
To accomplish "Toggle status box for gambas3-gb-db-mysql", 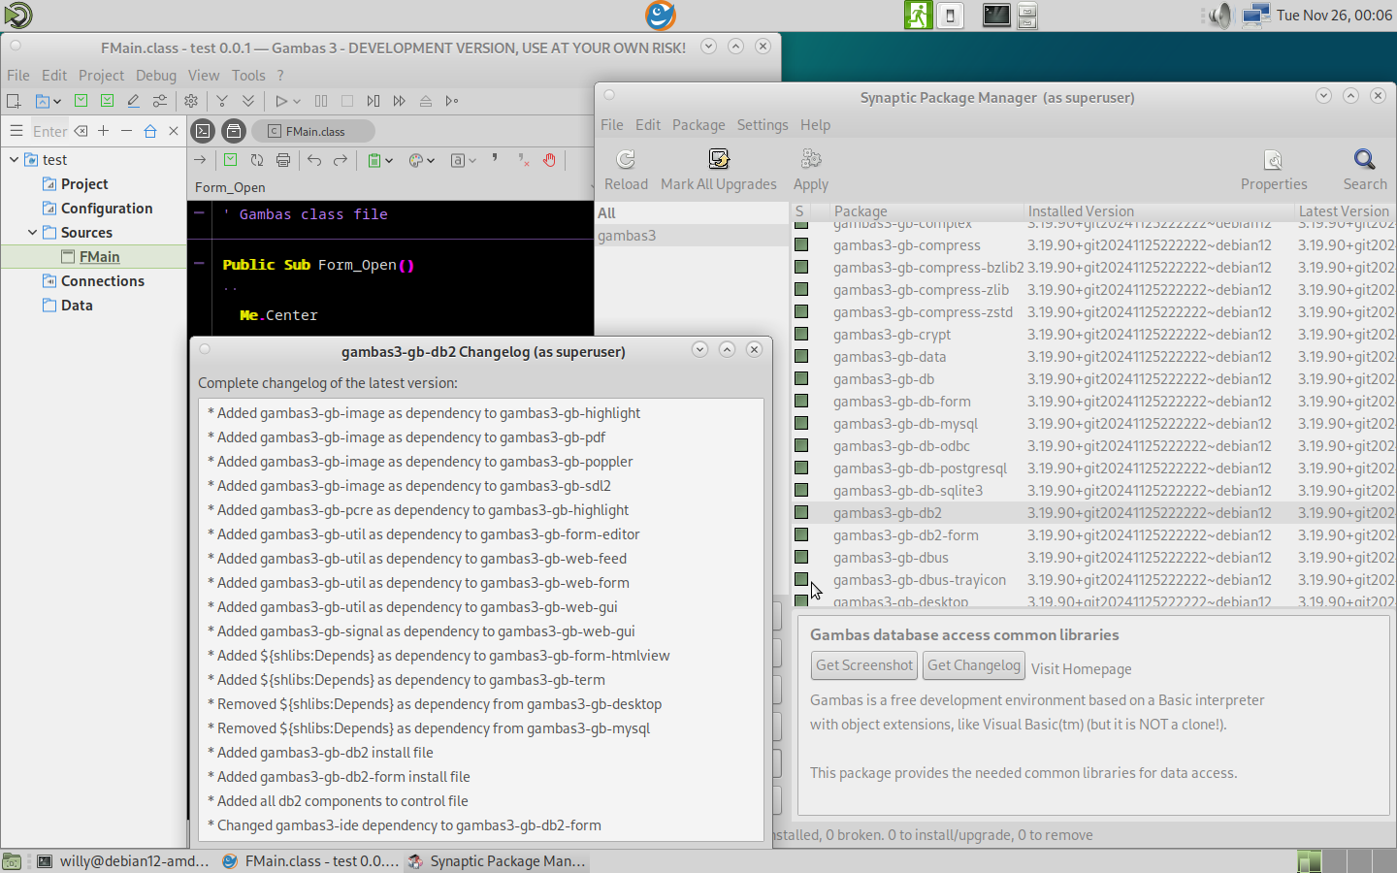I will point(801,423).
